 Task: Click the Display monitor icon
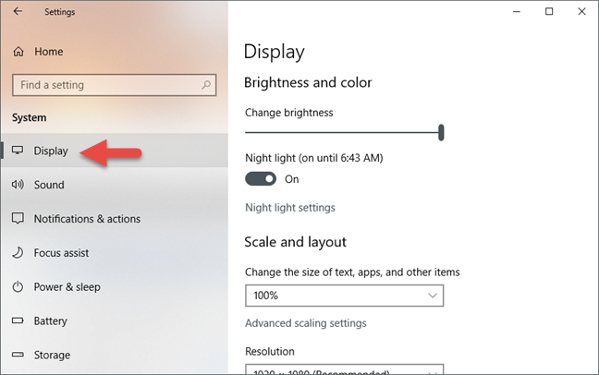18,151
